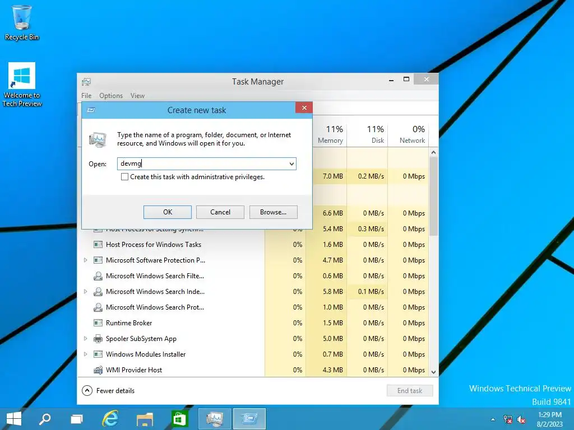Viewport: 574px width, 430px height.
Task: Click the Runtime Broker process icon
Action: 98,323
